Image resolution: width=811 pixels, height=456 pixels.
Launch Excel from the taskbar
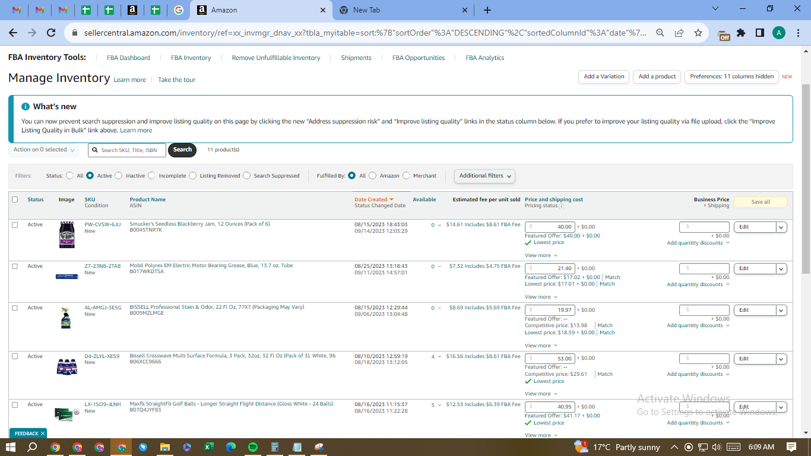point(208,447)
